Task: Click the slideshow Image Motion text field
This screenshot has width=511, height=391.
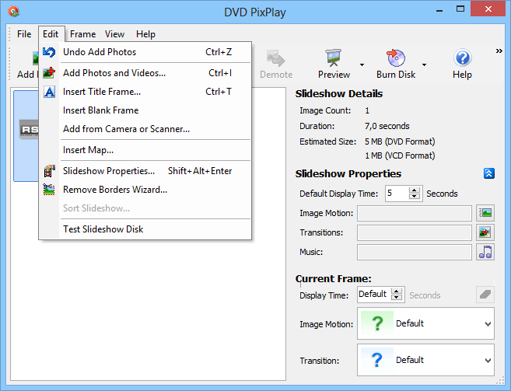Action: (415, 213)
